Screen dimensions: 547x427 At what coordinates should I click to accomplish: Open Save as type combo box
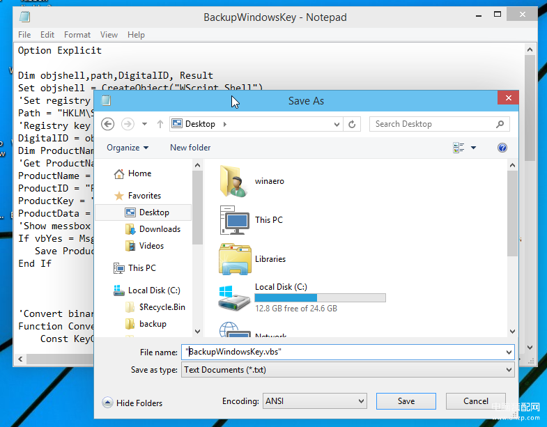tap(348, 370)
